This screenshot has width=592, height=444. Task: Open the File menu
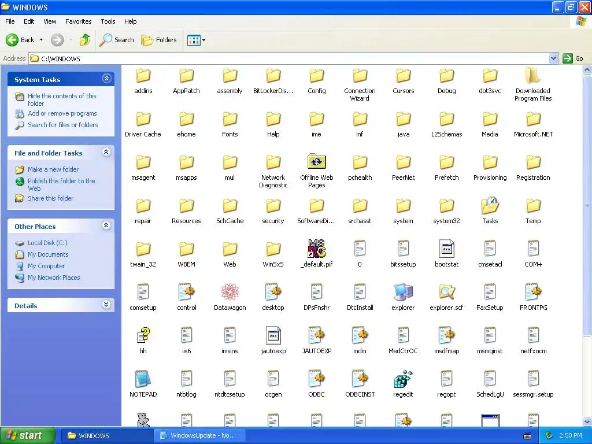pos(10,21)
